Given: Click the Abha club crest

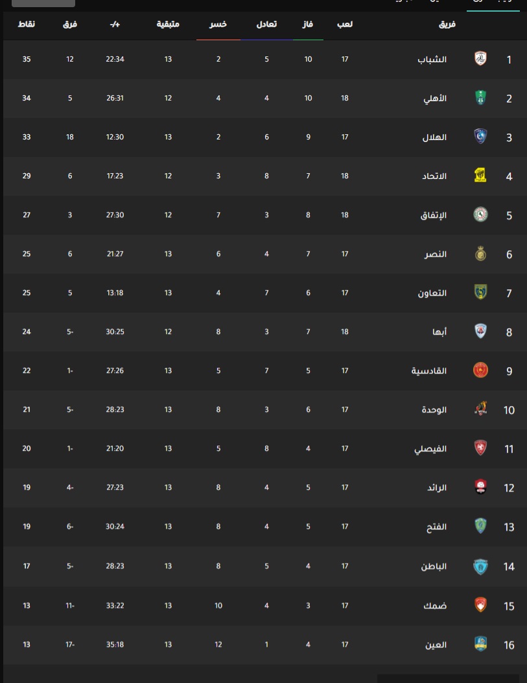Looking at the screenshot, I should pyautogui.click(x=480, y=331).
